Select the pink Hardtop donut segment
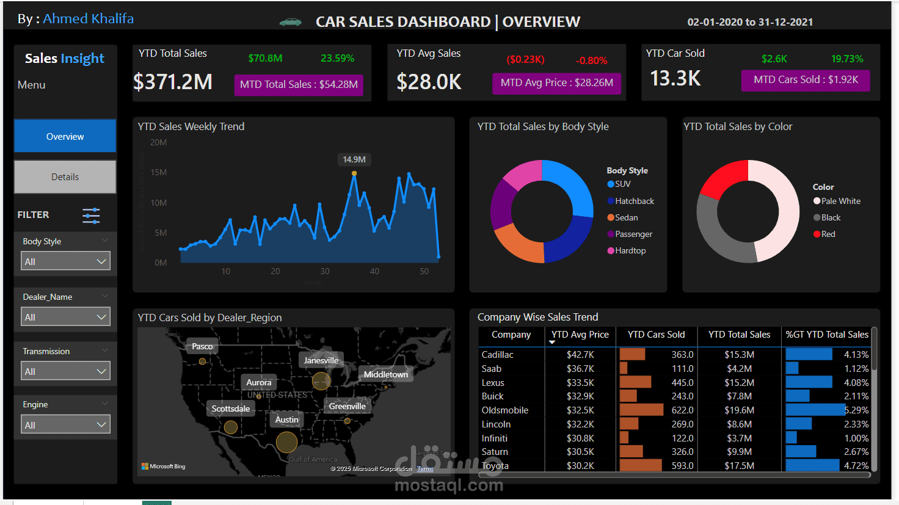899x505 pixels. 526,173
